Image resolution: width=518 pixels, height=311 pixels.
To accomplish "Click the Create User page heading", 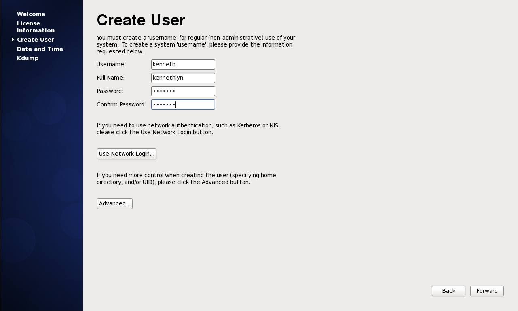I will point(141,20).
